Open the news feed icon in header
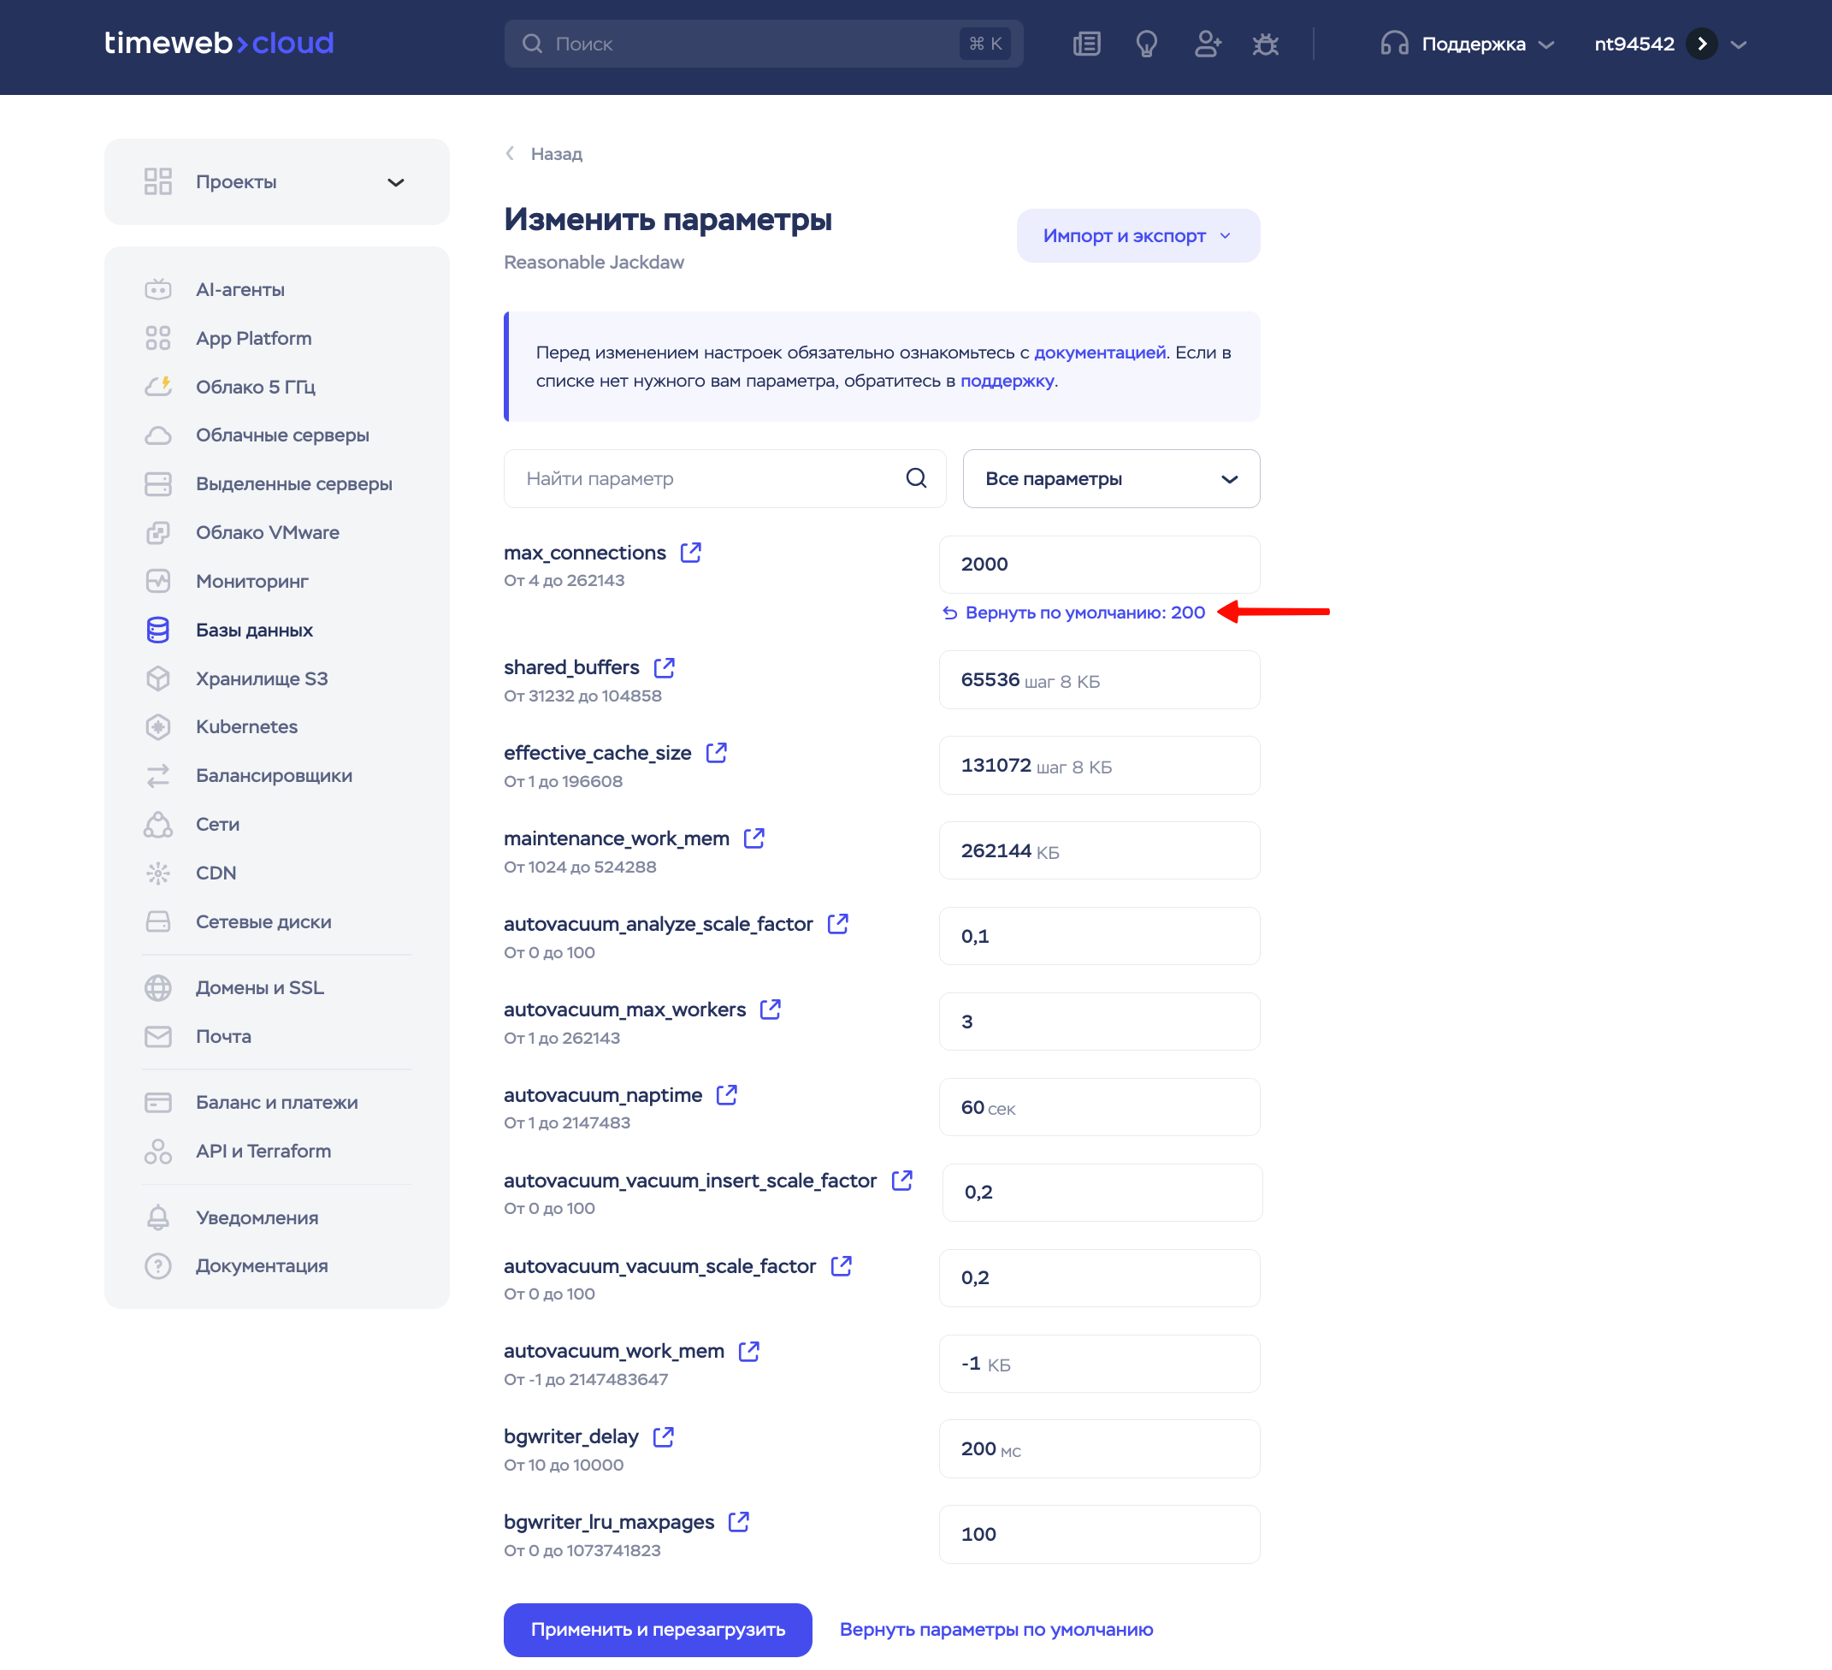 point(1087,44)
